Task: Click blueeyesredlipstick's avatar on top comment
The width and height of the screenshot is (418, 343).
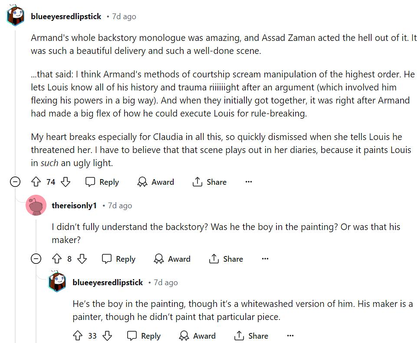Action: click(x=16, y=17)
